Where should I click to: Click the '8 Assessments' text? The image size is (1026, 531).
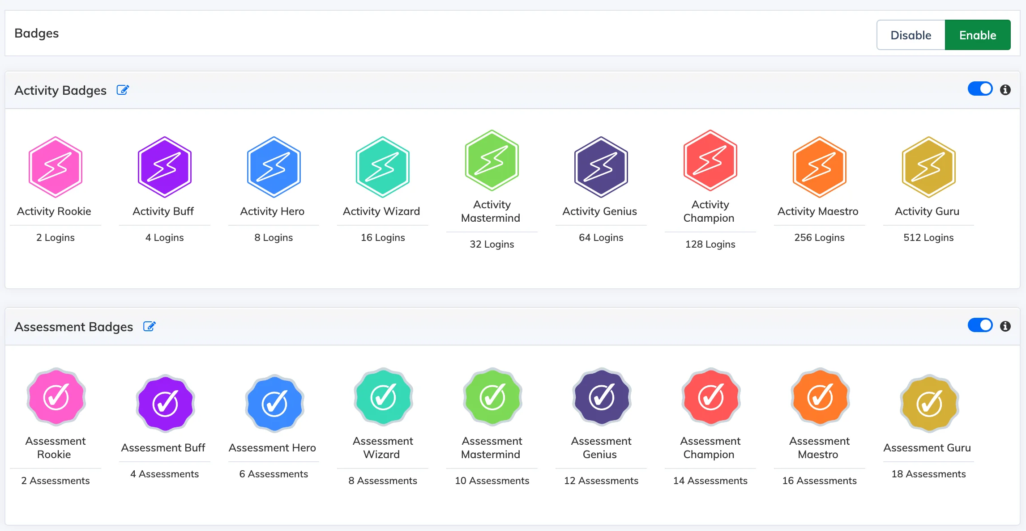click(383, 480)
